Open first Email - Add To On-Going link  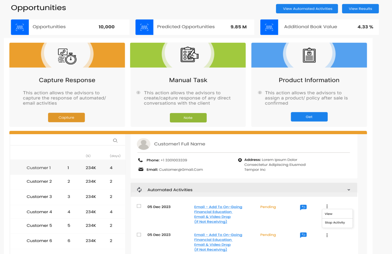218,207
